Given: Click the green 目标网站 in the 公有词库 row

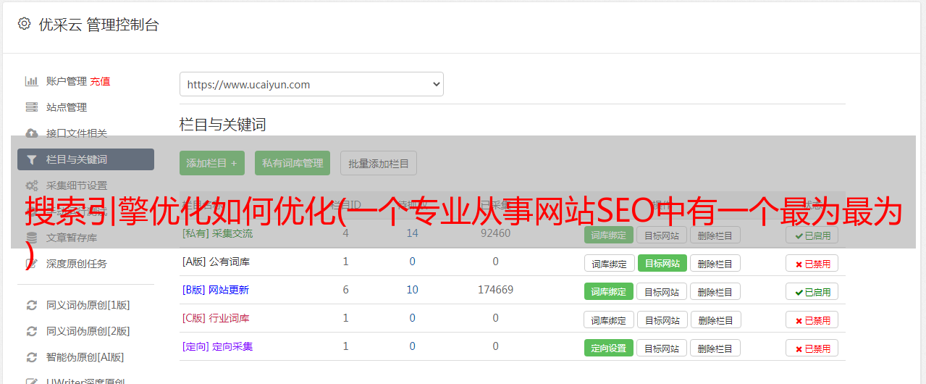Looking at the screenshot, I should [662, 263].
